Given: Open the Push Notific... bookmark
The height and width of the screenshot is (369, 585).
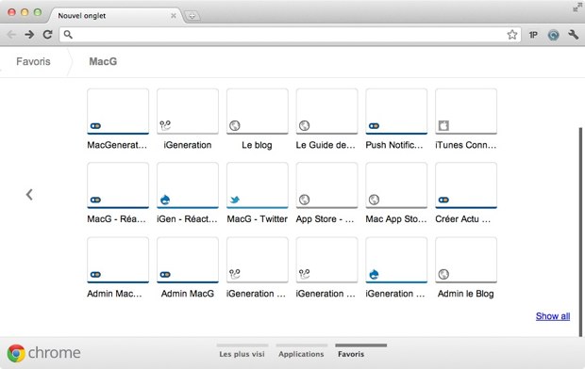Looking at the screenshot, I should click(x=396, y=120).
